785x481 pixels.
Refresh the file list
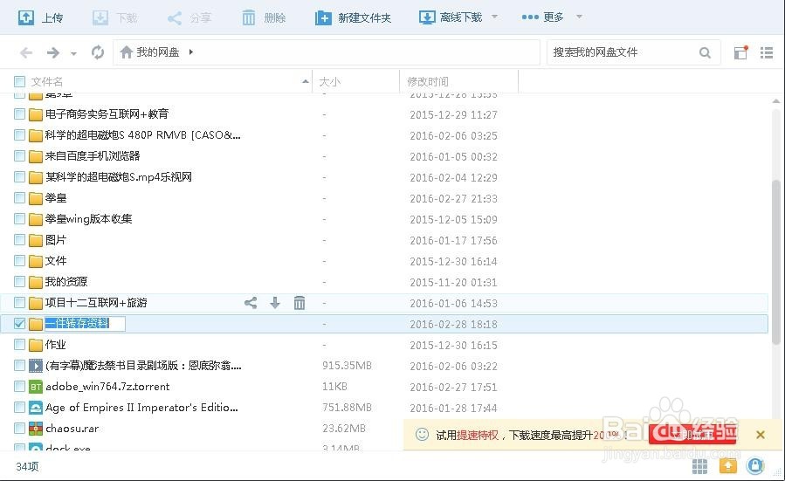(98, 52)
